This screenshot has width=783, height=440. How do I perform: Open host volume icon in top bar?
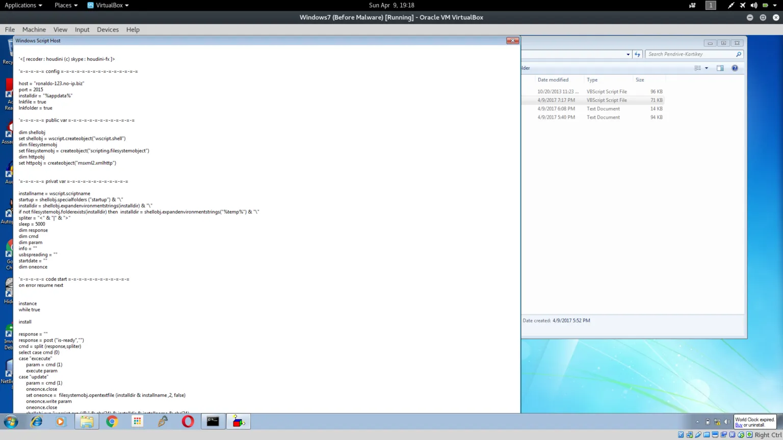coord(754,5)
